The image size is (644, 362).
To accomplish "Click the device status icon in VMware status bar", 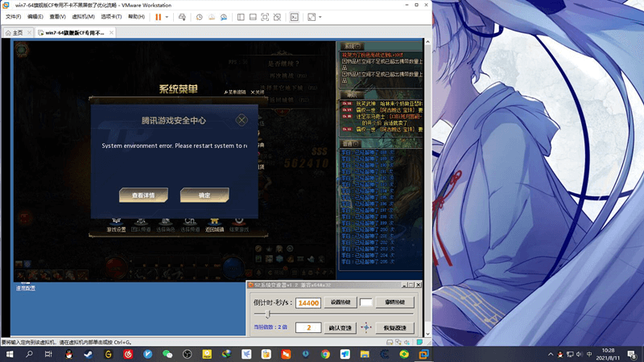I will click(x=390, y=342).
